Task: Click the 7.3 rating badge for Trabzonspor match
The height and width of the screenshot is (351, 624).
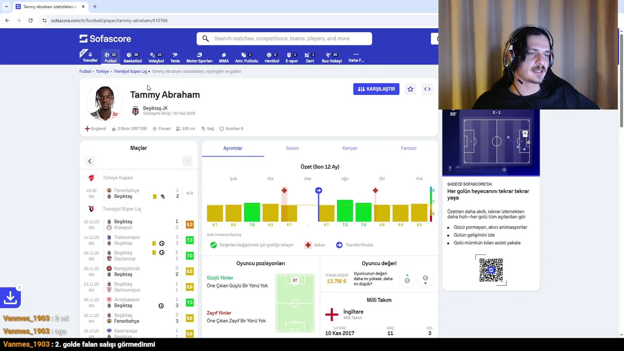Action: pyautogui.click(x=190, y=240)
